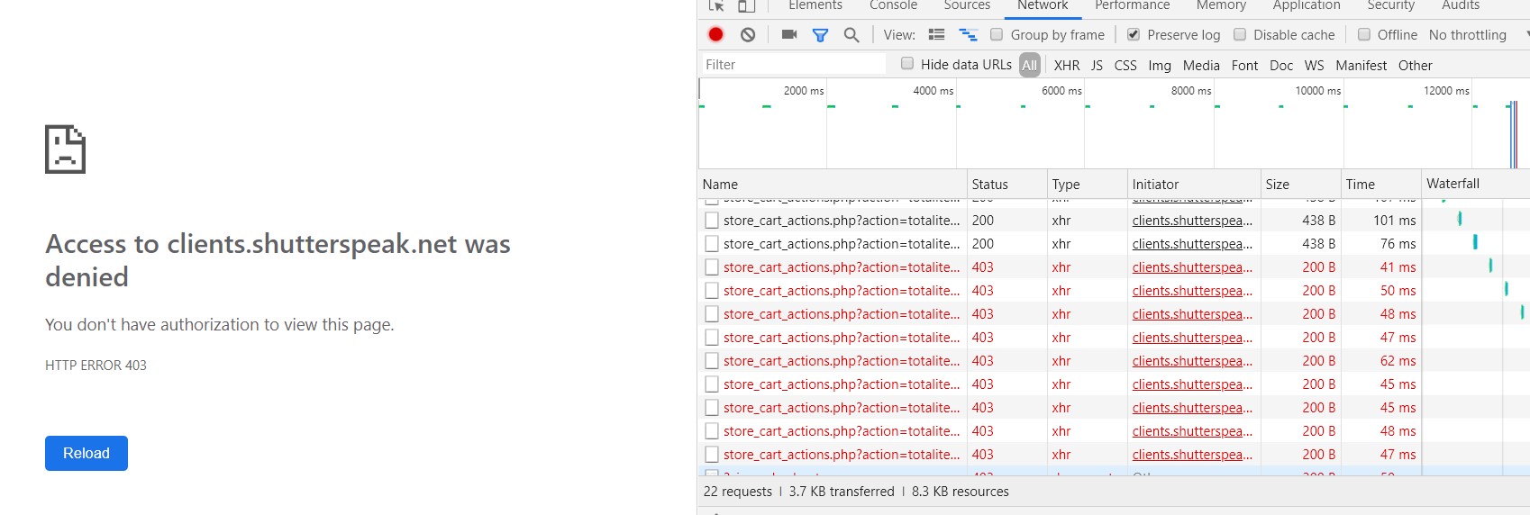
Task: Filter requests by XHR type
Action: [1067, 65]
